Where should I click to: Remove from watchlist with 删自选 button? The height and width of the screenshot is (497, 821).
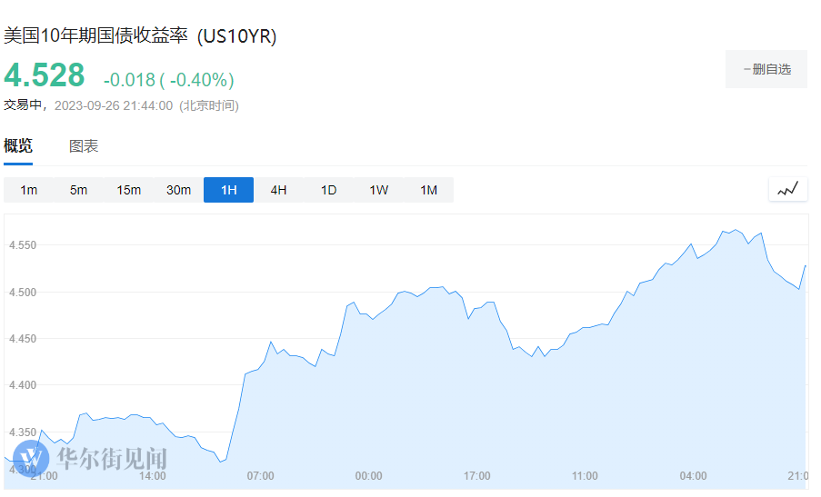click(x=766, y=69)
